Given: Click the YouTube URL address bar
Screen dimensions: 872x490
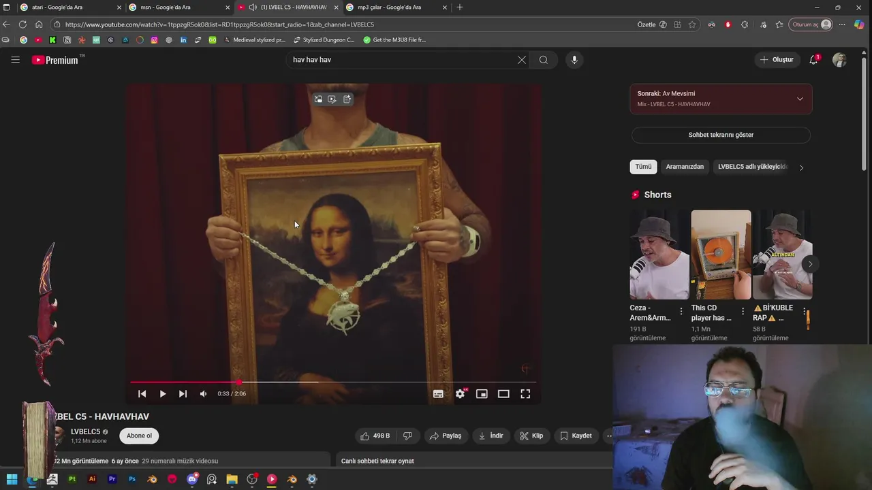Looking at the screenshot, I should pyautogui.click(x=341, y=24).
